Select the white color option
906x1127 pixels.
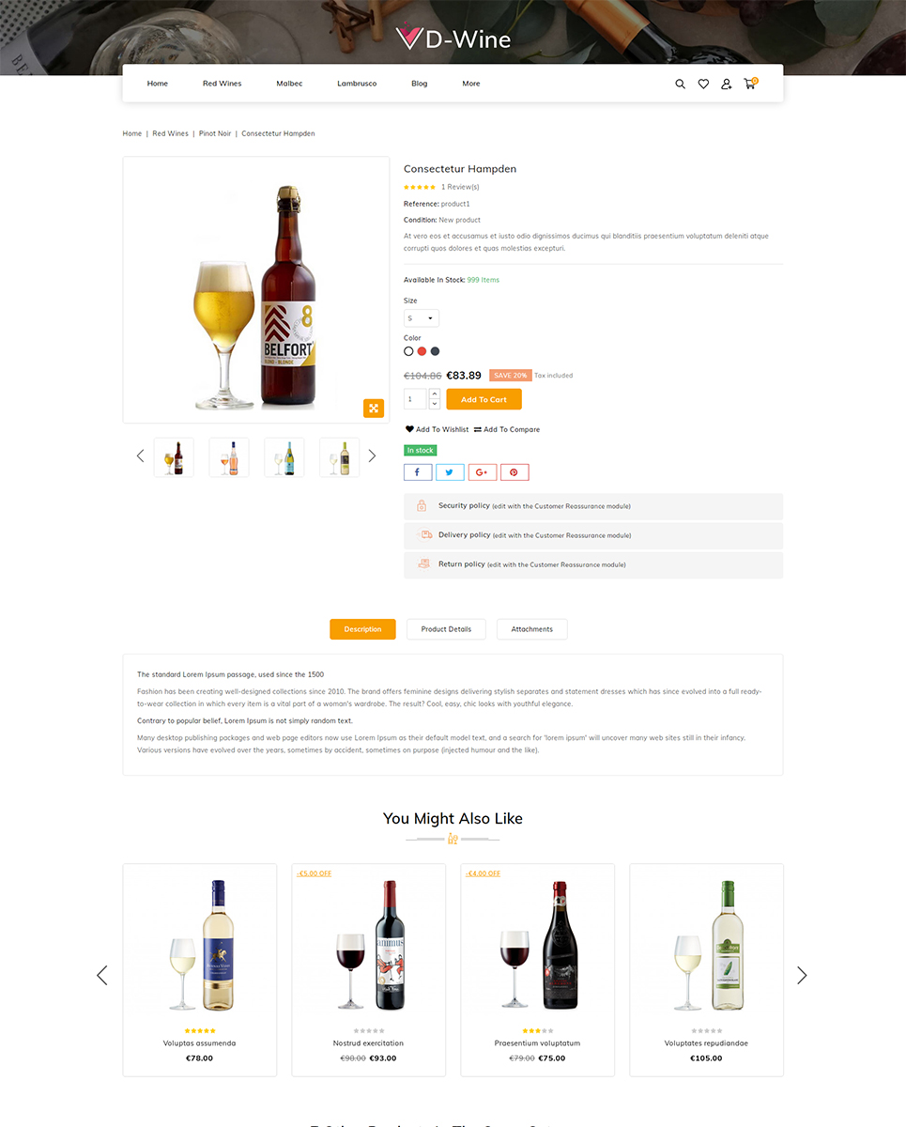click(x=408, y=351)
